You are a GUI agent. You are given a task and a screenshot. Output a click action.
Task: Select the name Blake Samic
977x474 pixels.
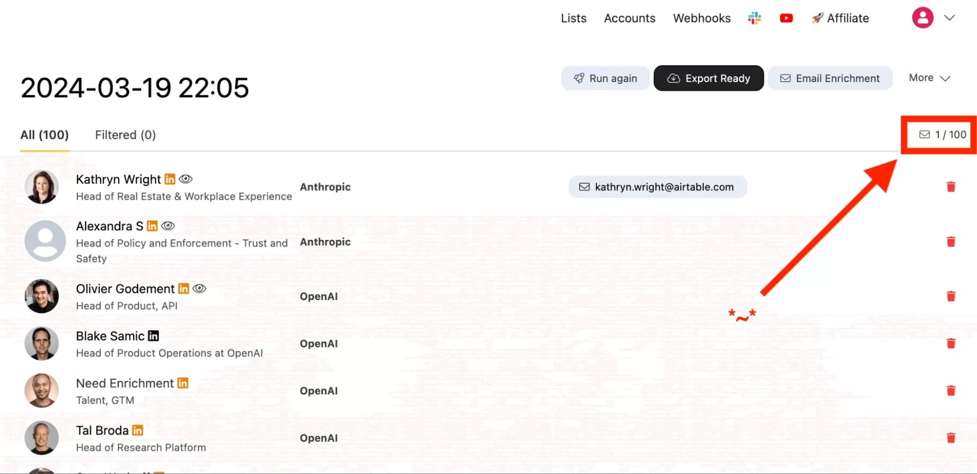tap(110, 336)
